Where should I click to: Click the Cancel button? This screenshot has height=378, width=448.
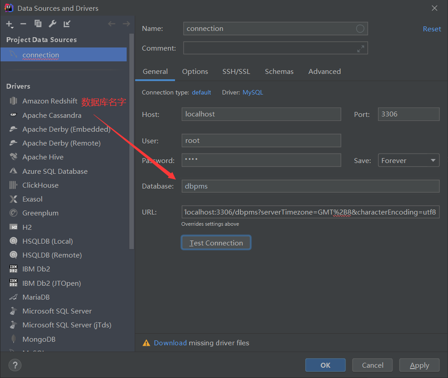click(x=372, y=365)
